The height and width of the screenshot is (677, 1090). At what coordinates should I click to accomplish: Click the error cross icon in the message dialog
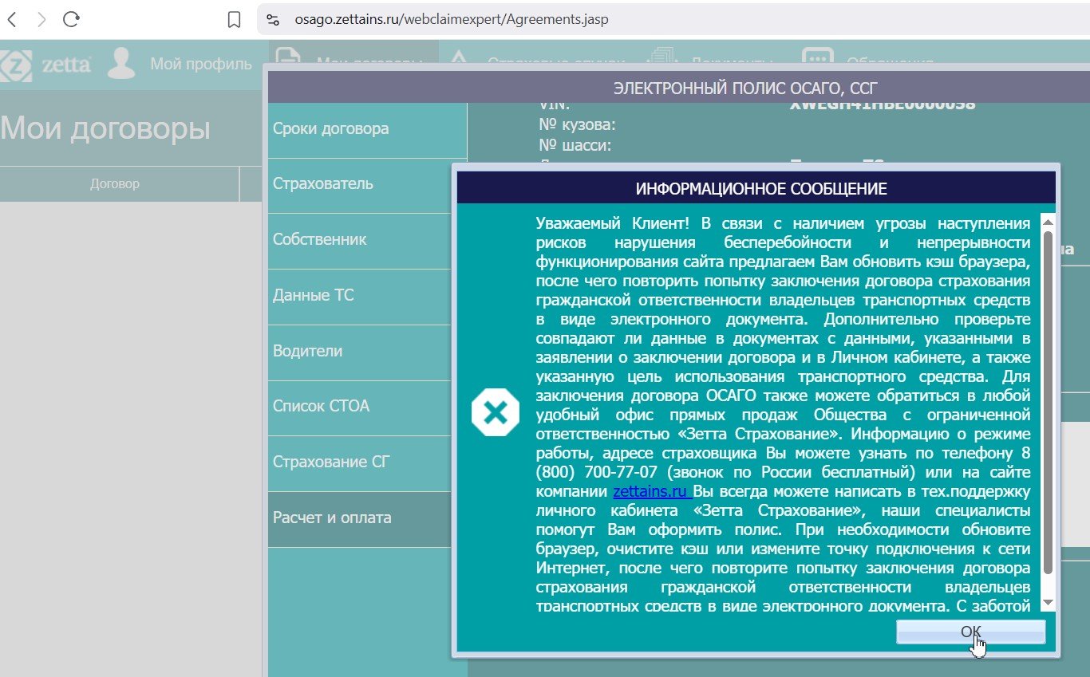click(495, 412)
